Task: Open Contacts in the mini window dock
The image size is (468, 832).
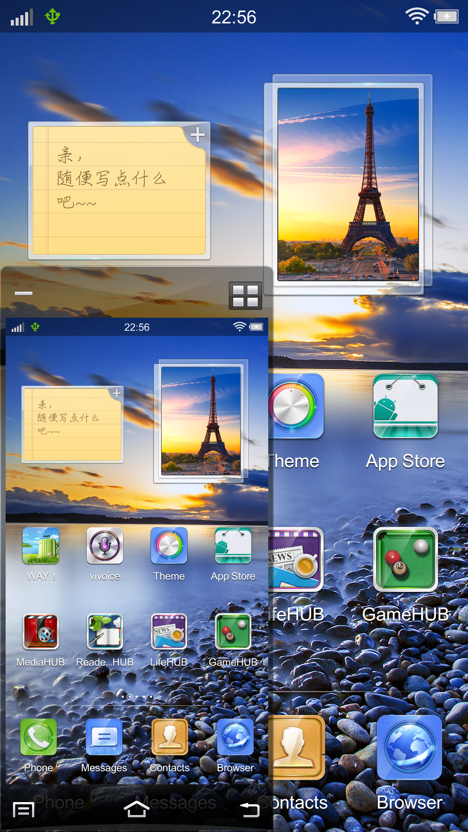Action: 170,737
